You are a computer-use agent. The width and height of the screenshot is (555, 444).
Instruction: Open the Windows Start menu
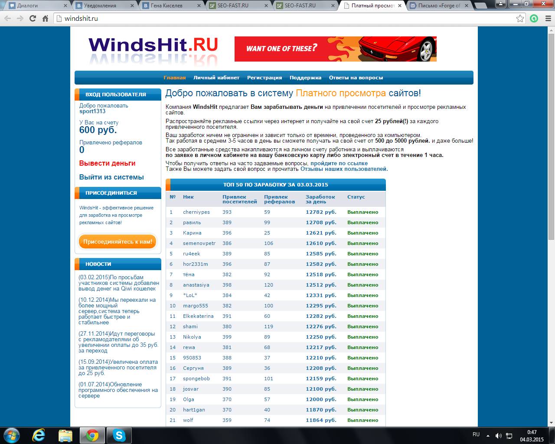point(11,435)
